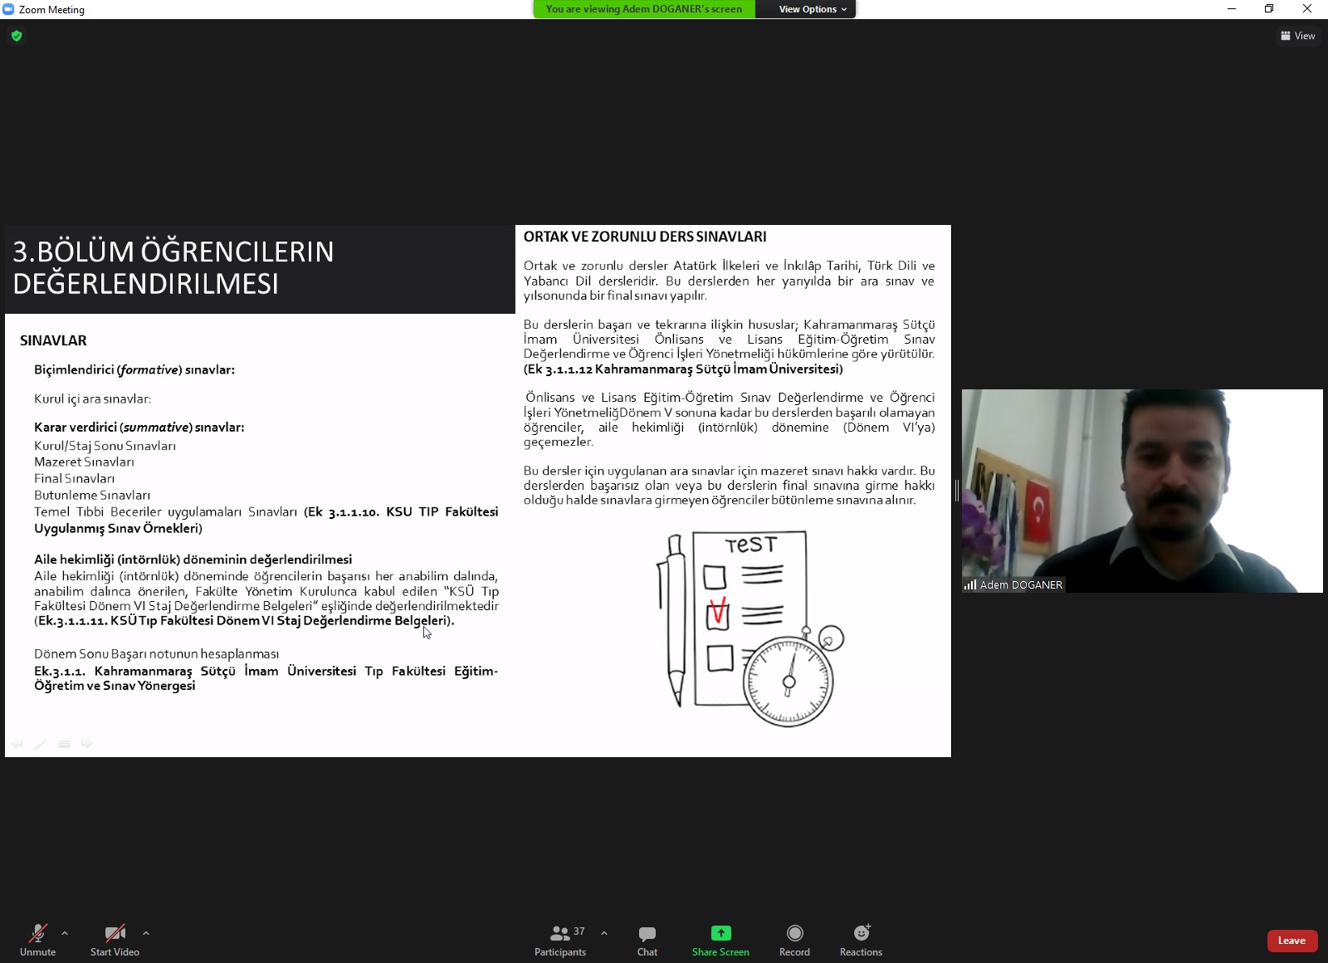Click the slide pen annotation icon
Viewport: 1328px width, 963px height.
tap(40, 744)
